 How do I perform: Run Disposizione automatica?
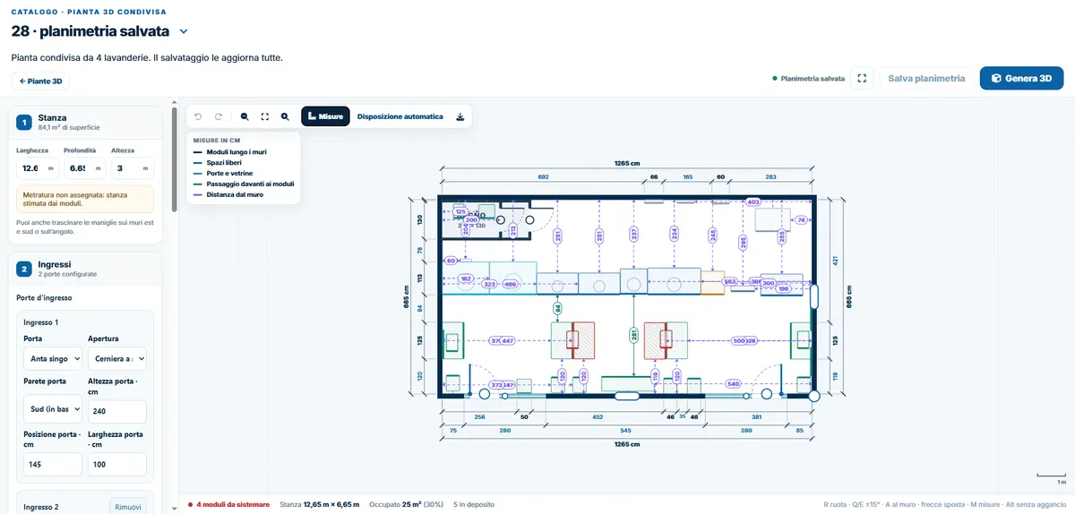(400, 116)
